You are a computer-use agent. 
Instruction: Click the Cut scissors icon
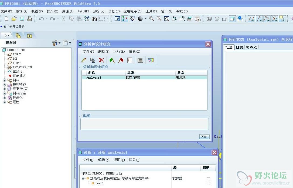pos(63,19)
